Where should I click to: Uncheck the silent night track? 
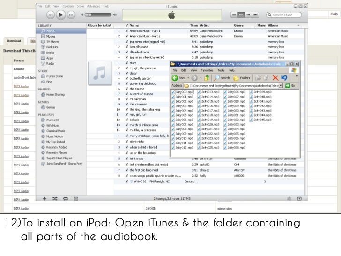pos(127,142)
